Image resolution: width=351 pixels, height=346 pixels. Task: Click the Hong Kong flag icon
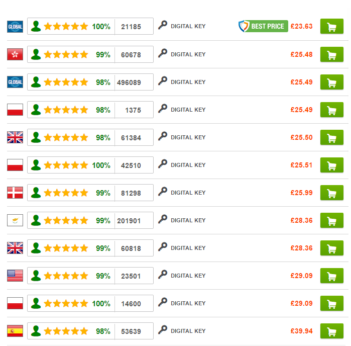point(15,54)
